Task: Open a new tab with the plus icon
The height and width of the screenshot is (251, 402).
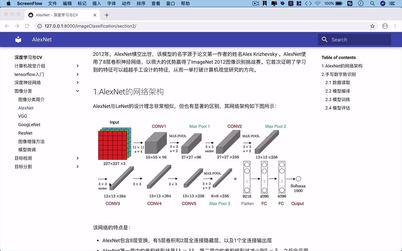Action: pos(107,15)
